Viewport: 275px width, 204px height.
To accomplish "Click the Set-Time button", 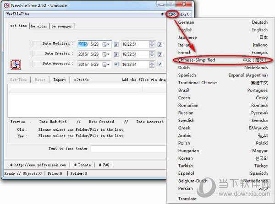I will click(x=19, y=80).
